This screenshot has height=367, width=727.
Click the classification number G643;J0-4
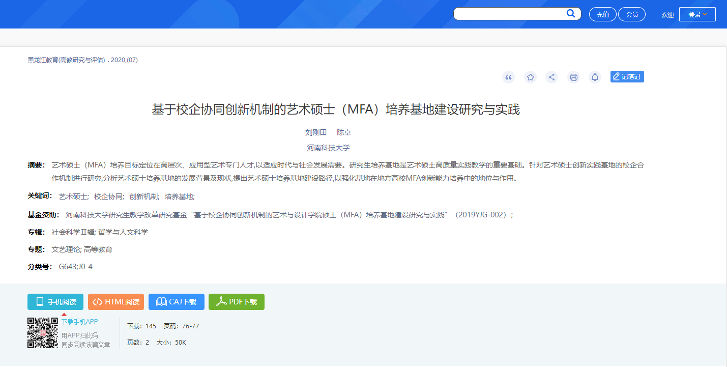(x=76, y=266)
